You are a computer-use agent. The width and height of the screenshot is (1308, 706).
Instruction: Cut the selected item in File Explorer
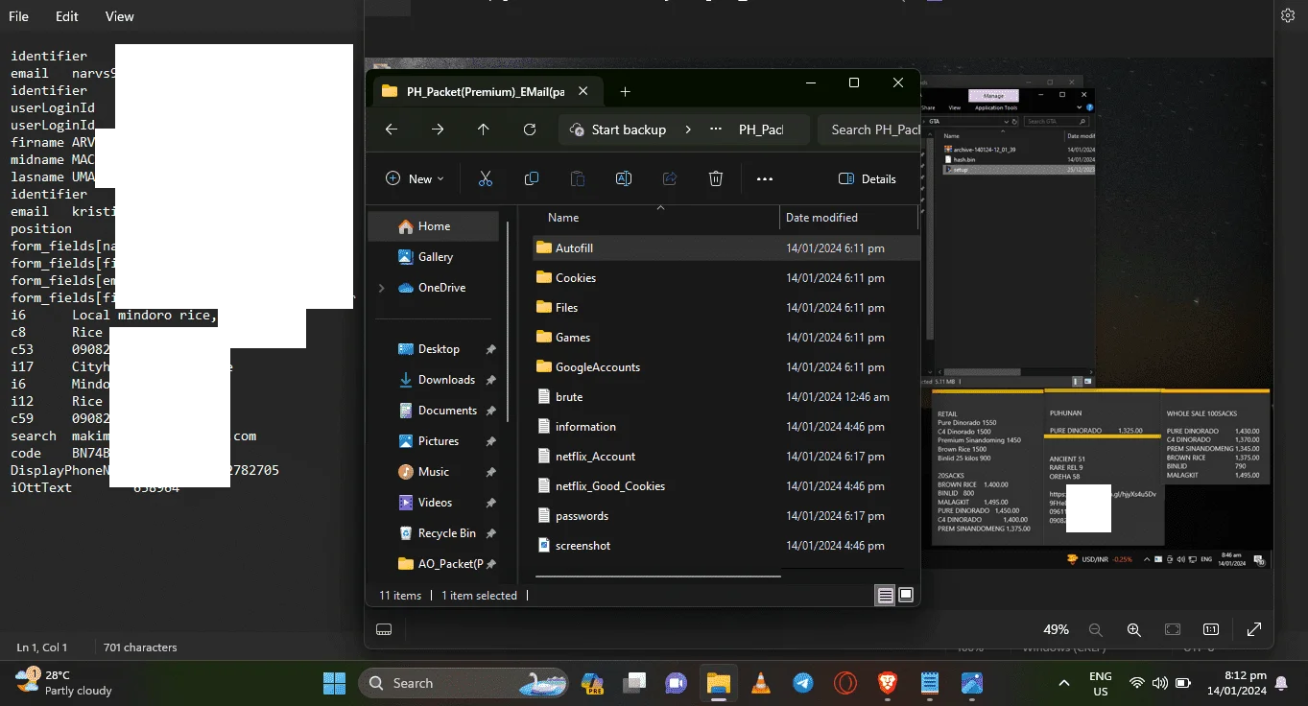pyautogui.click(x=486, y=178)
